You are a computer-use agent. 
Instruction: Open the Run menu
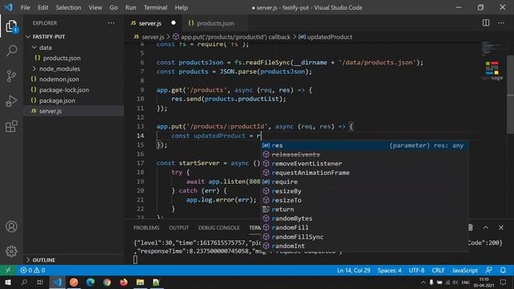pyautogui.click(x=130, y=7)
